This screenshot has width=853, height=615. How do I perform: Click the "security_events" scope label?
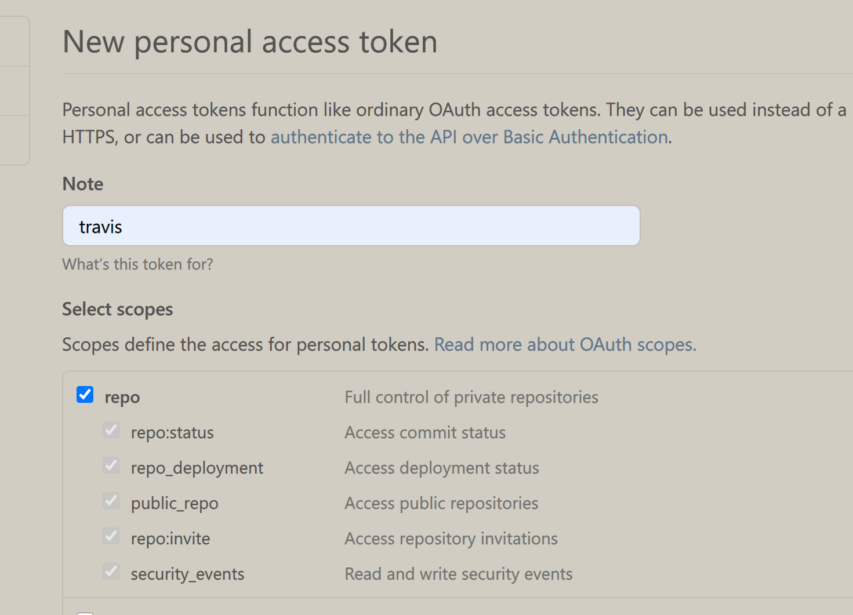pos(187,574)
